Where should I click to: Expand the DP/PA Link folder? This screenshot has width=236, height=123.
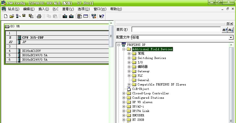(124, 111)
